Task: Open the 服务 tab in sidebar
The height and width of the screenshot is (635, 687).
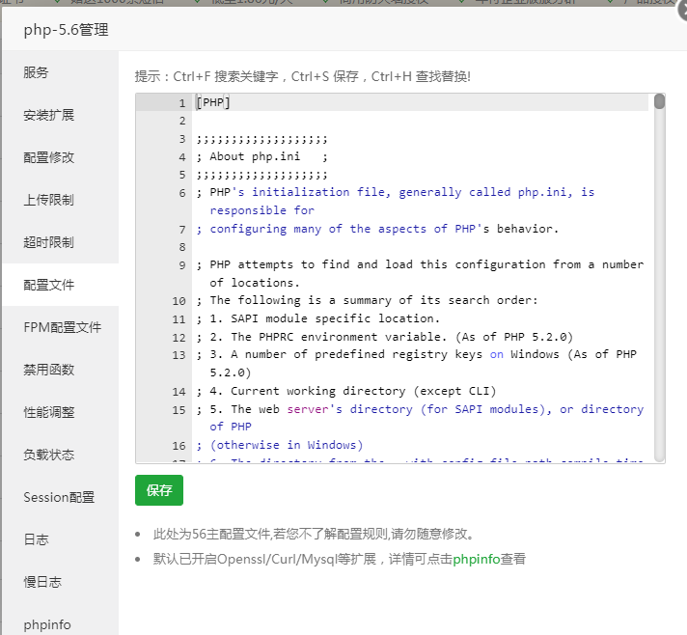Action: pos(37,72)
